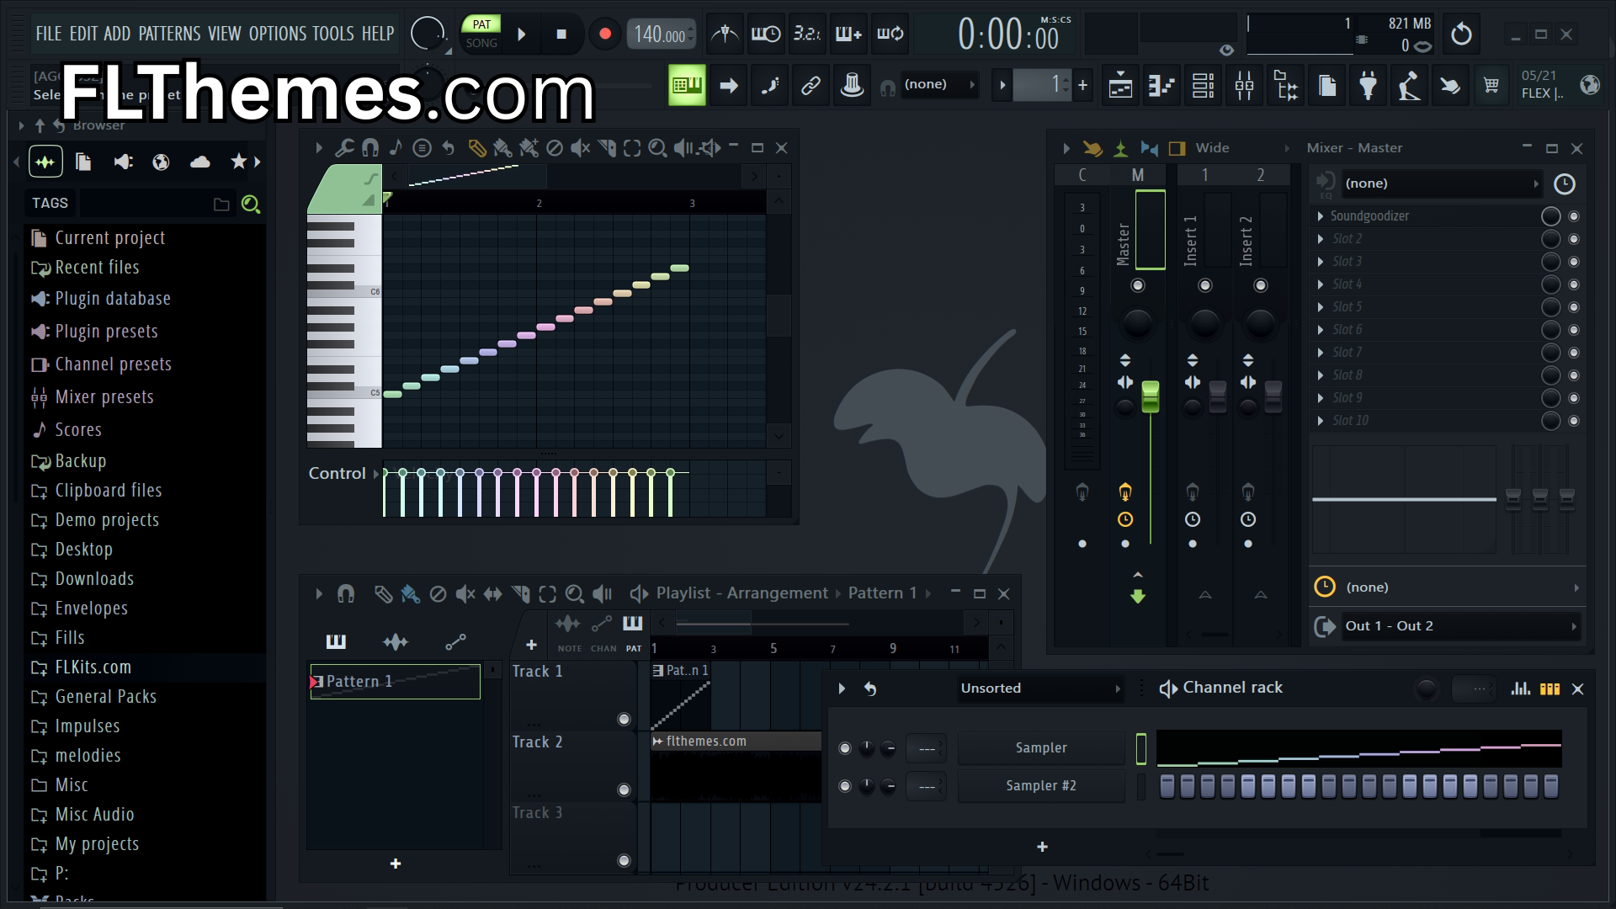Select Pattern 1 in the playlist picker
1616x909 pixels.
coord(396,682)
